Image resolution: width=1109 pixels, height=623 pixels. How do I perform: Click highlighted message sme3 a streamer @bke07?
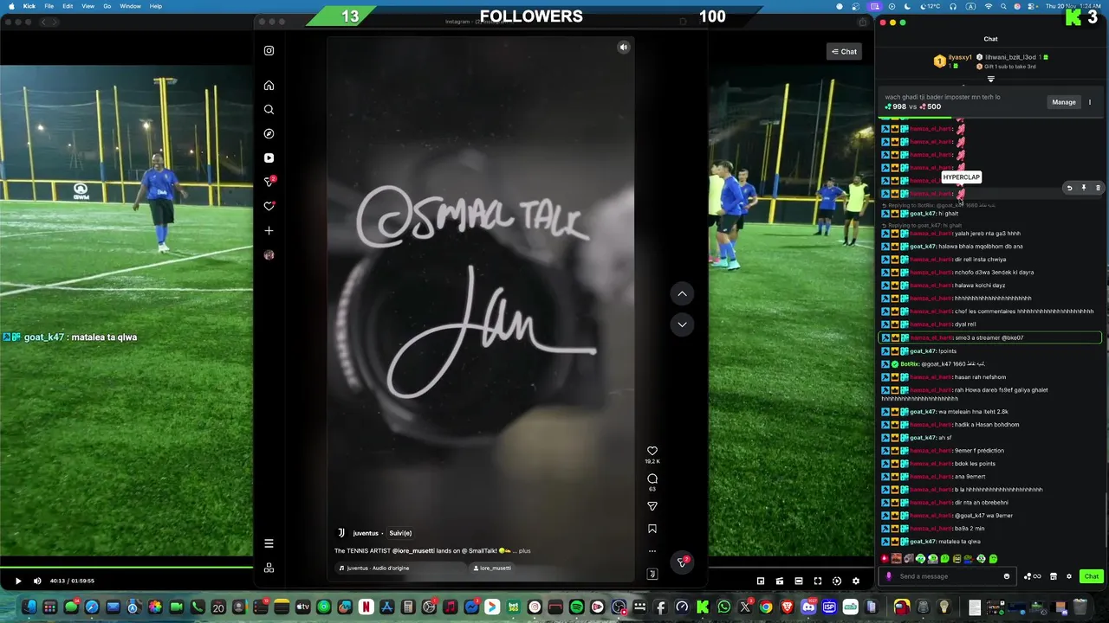990,337
